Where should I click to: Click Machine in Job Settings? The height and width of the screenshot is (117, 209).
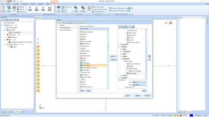point(21,7)
